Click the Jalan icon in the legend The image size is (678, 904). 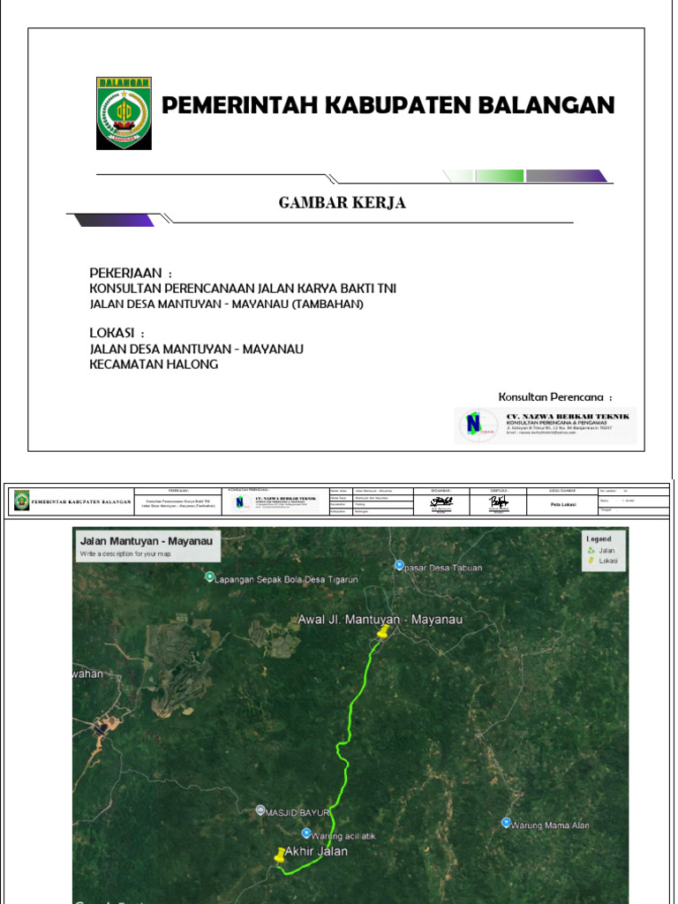pyautogui.click(x=591, y=551)
